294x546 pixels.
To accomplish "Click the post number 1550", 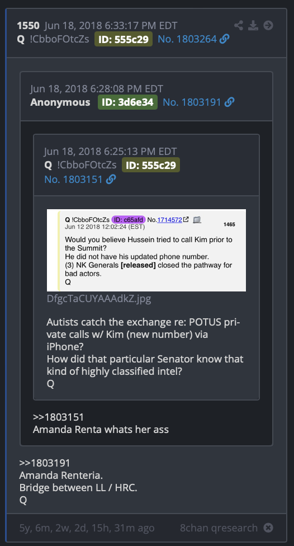I will coord(29,25).
